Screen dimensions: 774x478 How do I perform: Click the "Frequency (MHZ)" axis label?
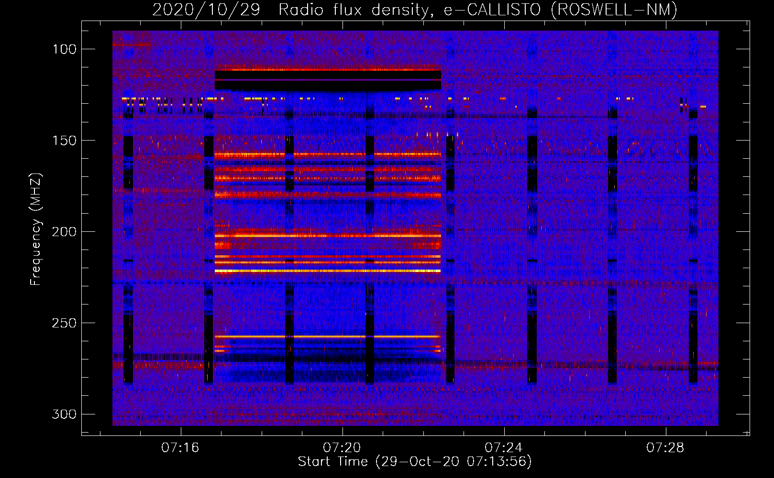(36, 229)
